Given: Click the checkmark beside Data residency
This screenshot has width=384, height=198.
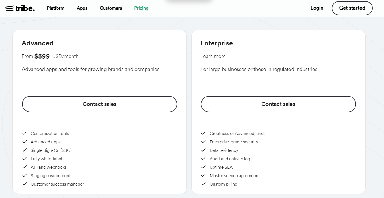Looking at the screenshot, I should tap(203, 150).
